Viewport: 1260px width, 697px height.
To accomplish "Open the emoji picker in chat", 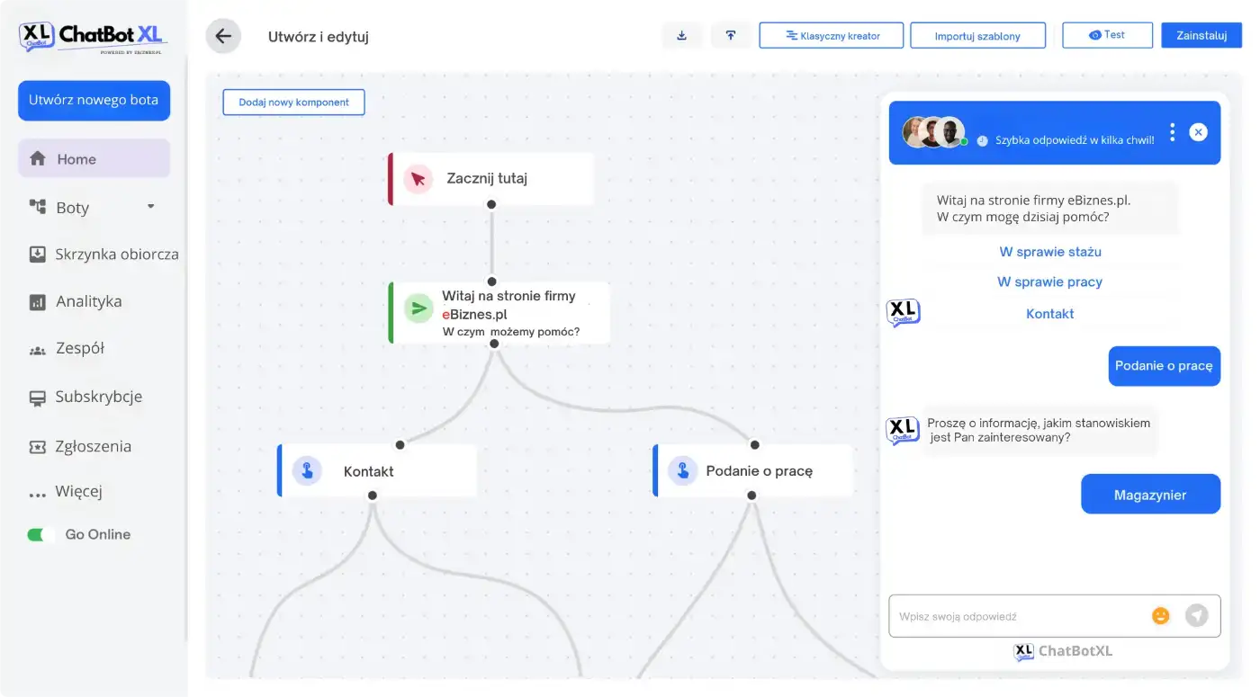I will tap(1161, 616).
